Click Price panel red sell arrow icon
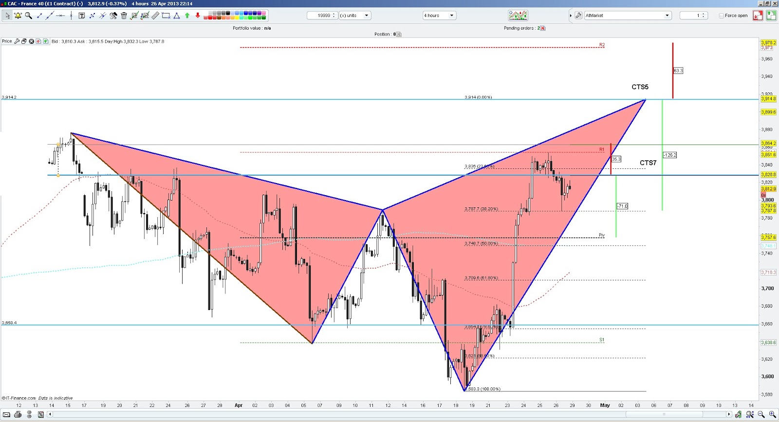The image size is (779, 422). pos(38,41)
